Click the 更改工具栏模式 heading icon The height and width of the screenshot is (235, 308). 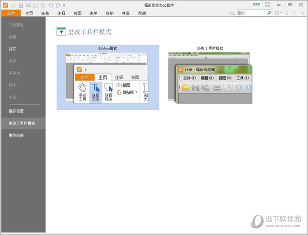pyautogui.click(x=61, y=32)
